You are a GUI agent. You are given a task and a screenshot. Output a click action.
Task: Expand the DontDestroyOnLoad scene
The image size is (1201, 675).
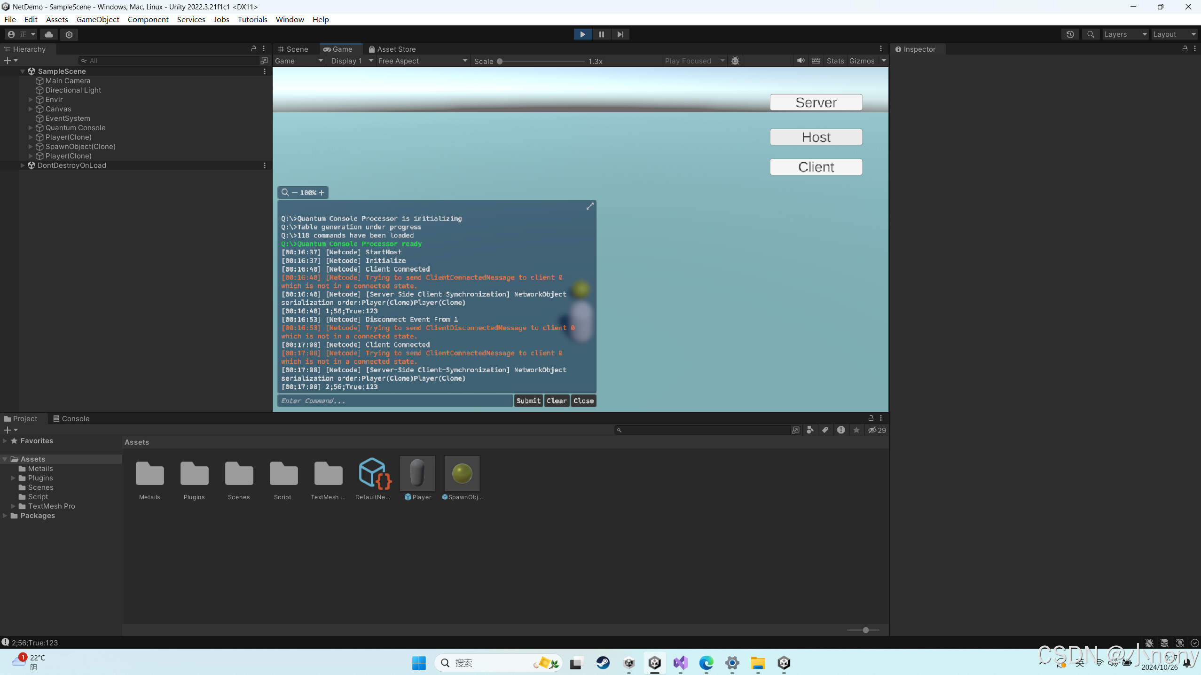tap(22, 165)
